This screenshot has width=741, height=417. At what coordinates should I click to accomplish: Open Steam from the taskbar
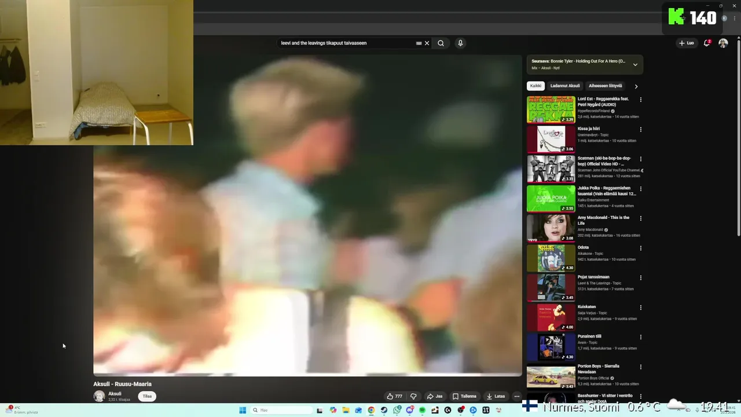pyautogui.click(x=384, y=410)
